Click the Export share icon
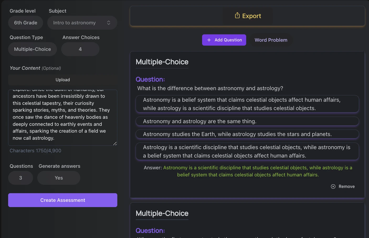 [x=237, y=15]
